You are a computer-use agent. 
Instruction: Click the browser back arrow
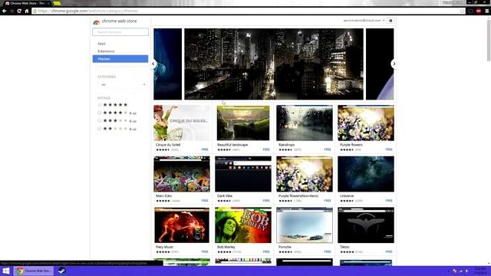pos(5,11)
